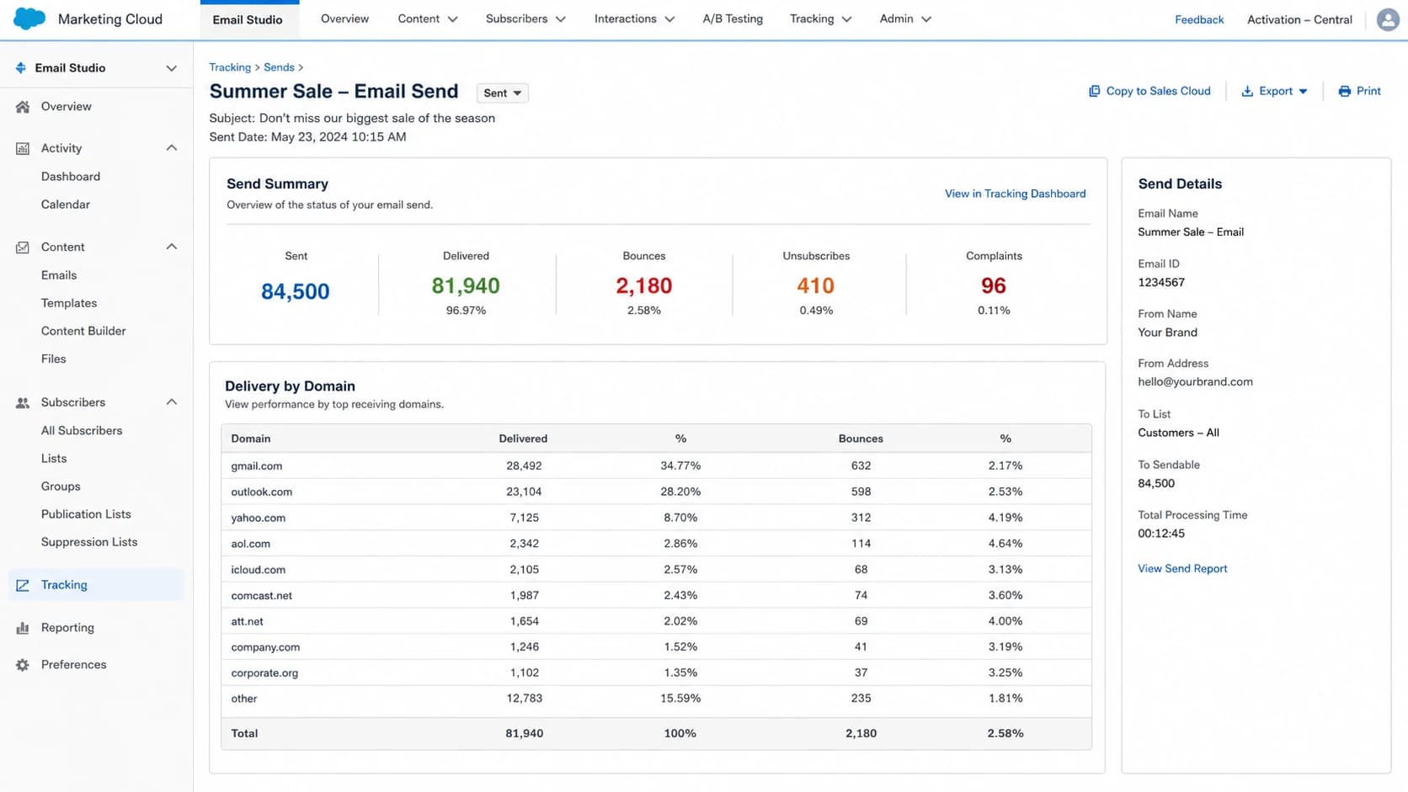
Task: Click the Overview home icon in sidebar
Action: 23,107
